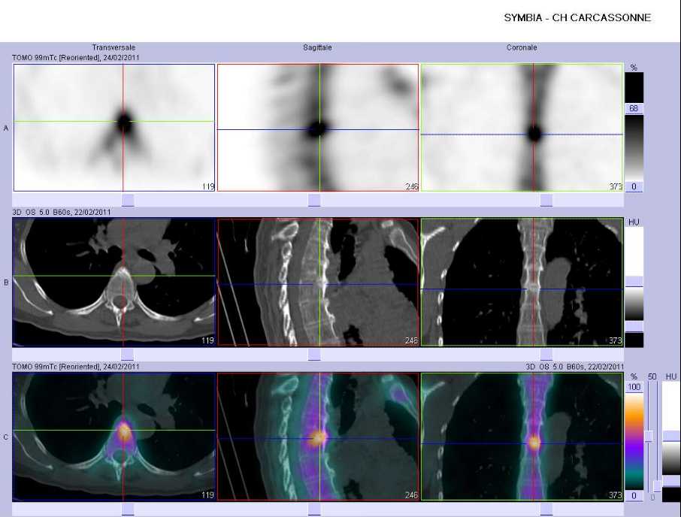The image size is (681, 517).
Task: Click the row B 3D OS 5.0 B60s label
Action: 61,212
